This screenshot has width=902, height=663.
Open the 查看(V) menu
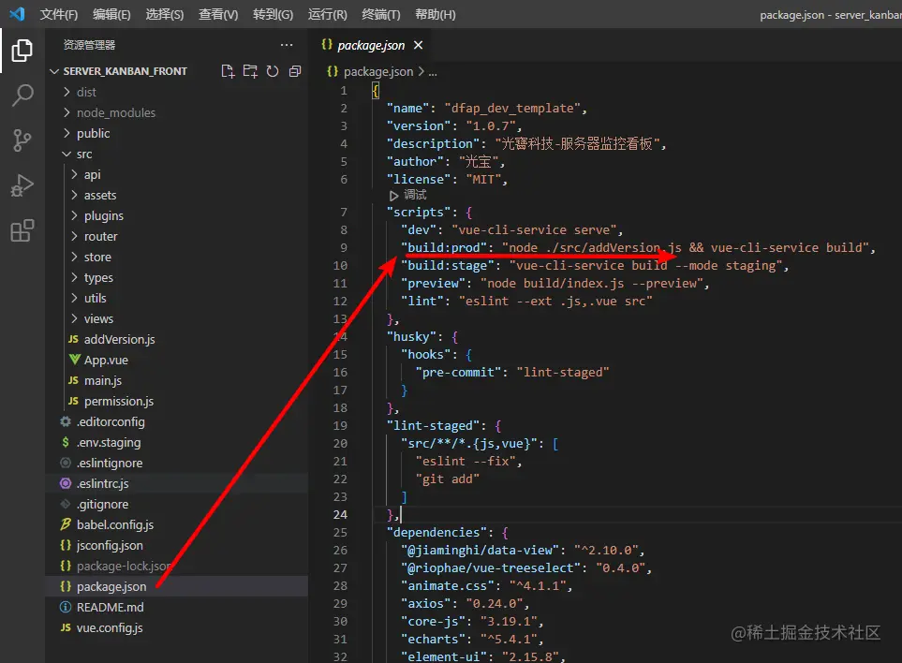[218, 14]
